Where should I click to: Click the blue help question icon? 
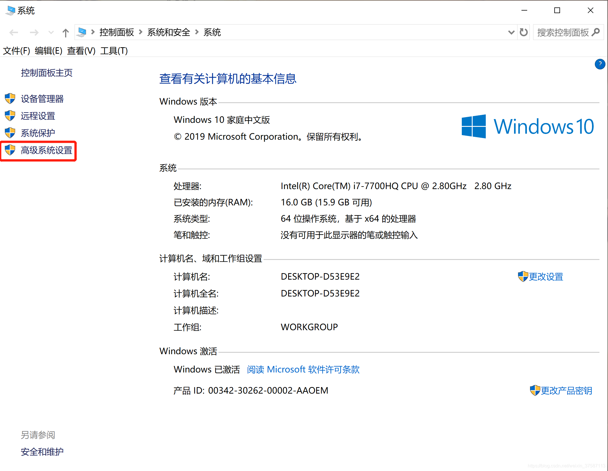tap(600, 64)
